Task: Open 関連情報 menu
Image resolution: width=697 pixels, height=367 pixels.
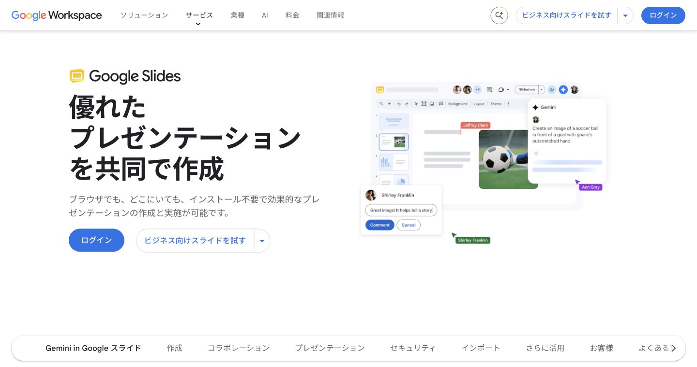Action: click(x=331, y=15)
